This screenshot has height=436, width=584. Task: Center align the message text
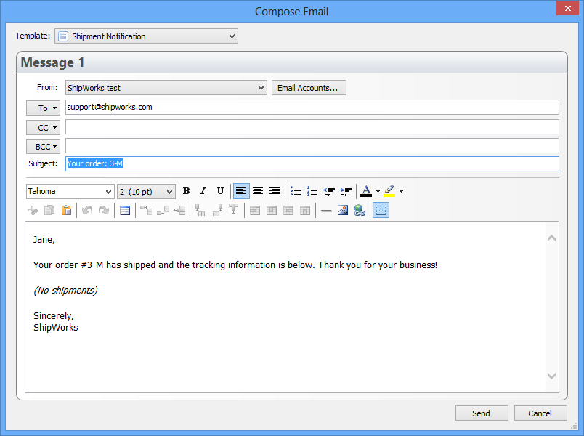pyautogui.click(x=258, y=191)
